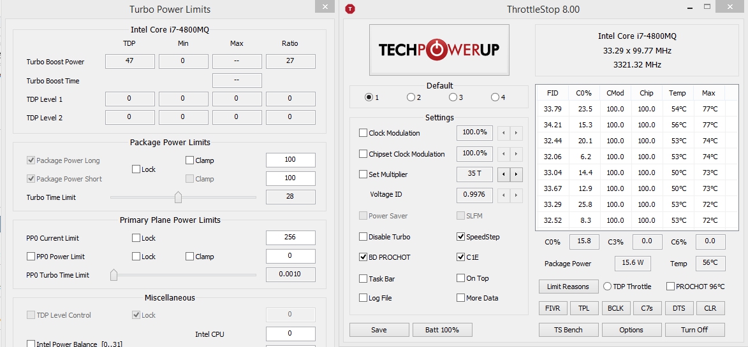The image size is (748, 347).
Task: Click the Turn Off button
Action: (695, 330)
